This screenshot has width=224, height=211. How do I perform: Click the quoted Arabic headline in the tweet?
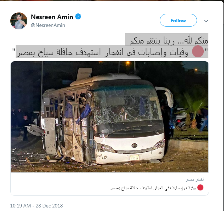click(x=110, y=52)
